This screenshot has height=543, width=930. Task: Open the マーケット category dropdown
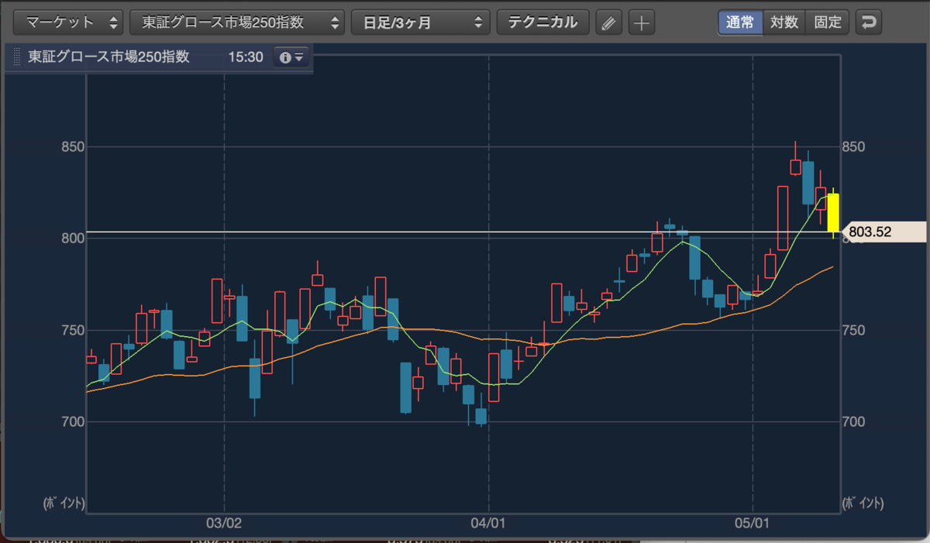68,22
